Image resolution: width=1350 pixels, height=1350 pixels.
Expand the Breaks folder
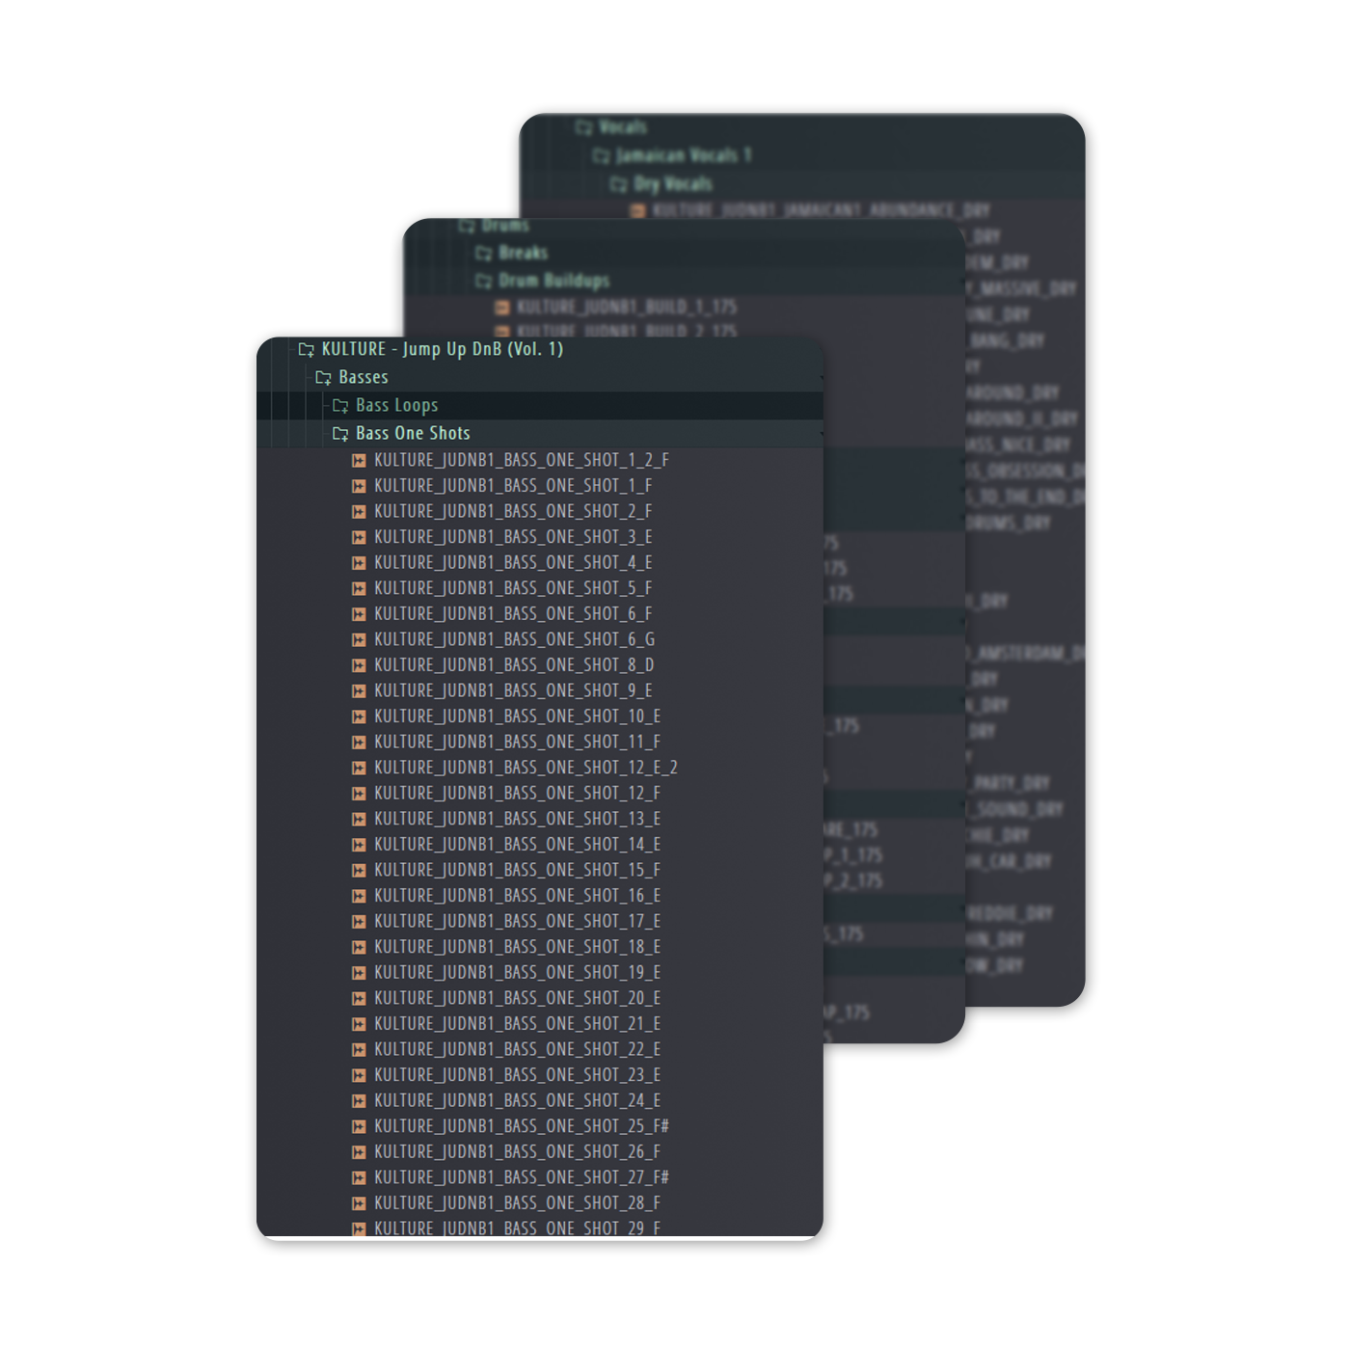(x=523, y=254)
